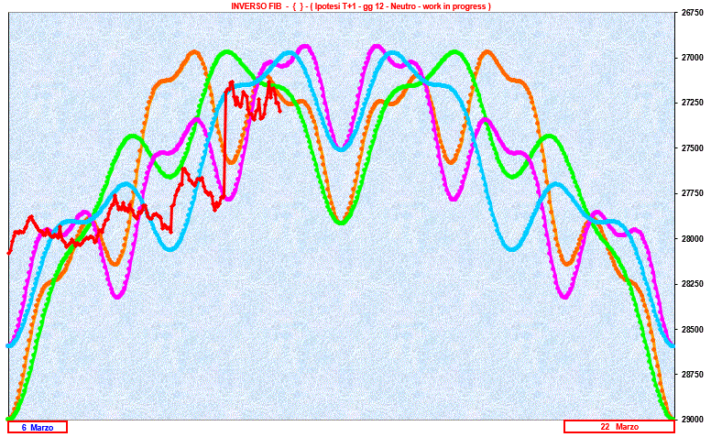This screenshot has height=437, width=711.
Task: Click the 28250 axis label
Action: pyautogui.click(x=692, y=284)
